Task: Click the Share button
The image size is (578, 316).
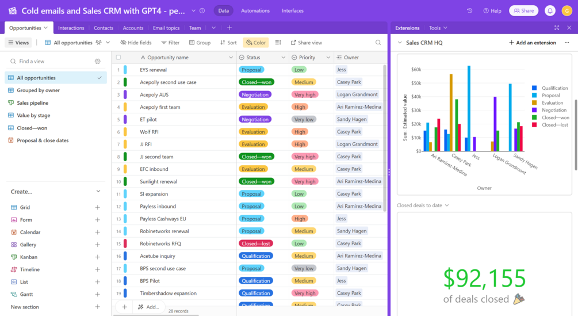Action: [523, 11]
